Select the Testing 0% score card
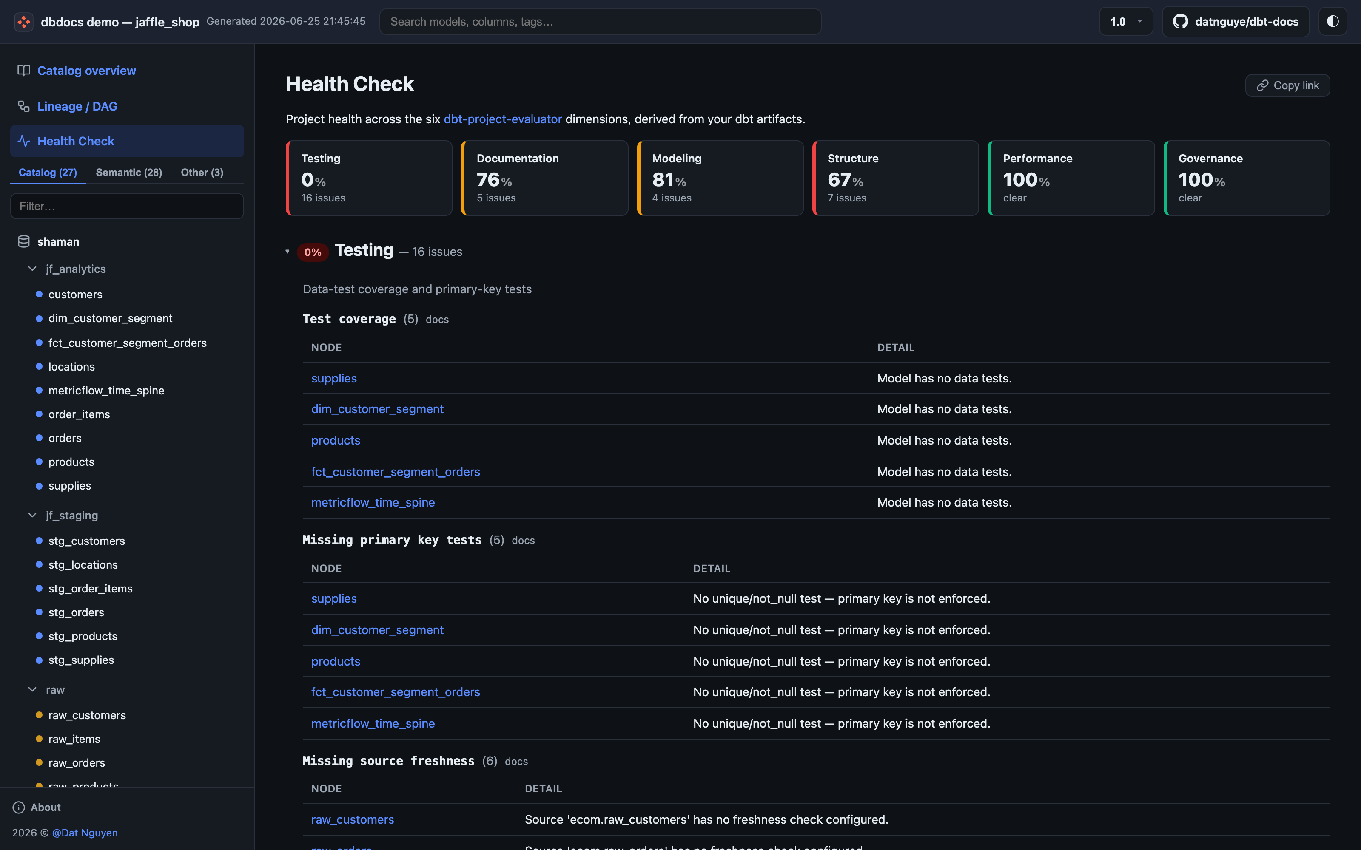 tap(369, 178)
